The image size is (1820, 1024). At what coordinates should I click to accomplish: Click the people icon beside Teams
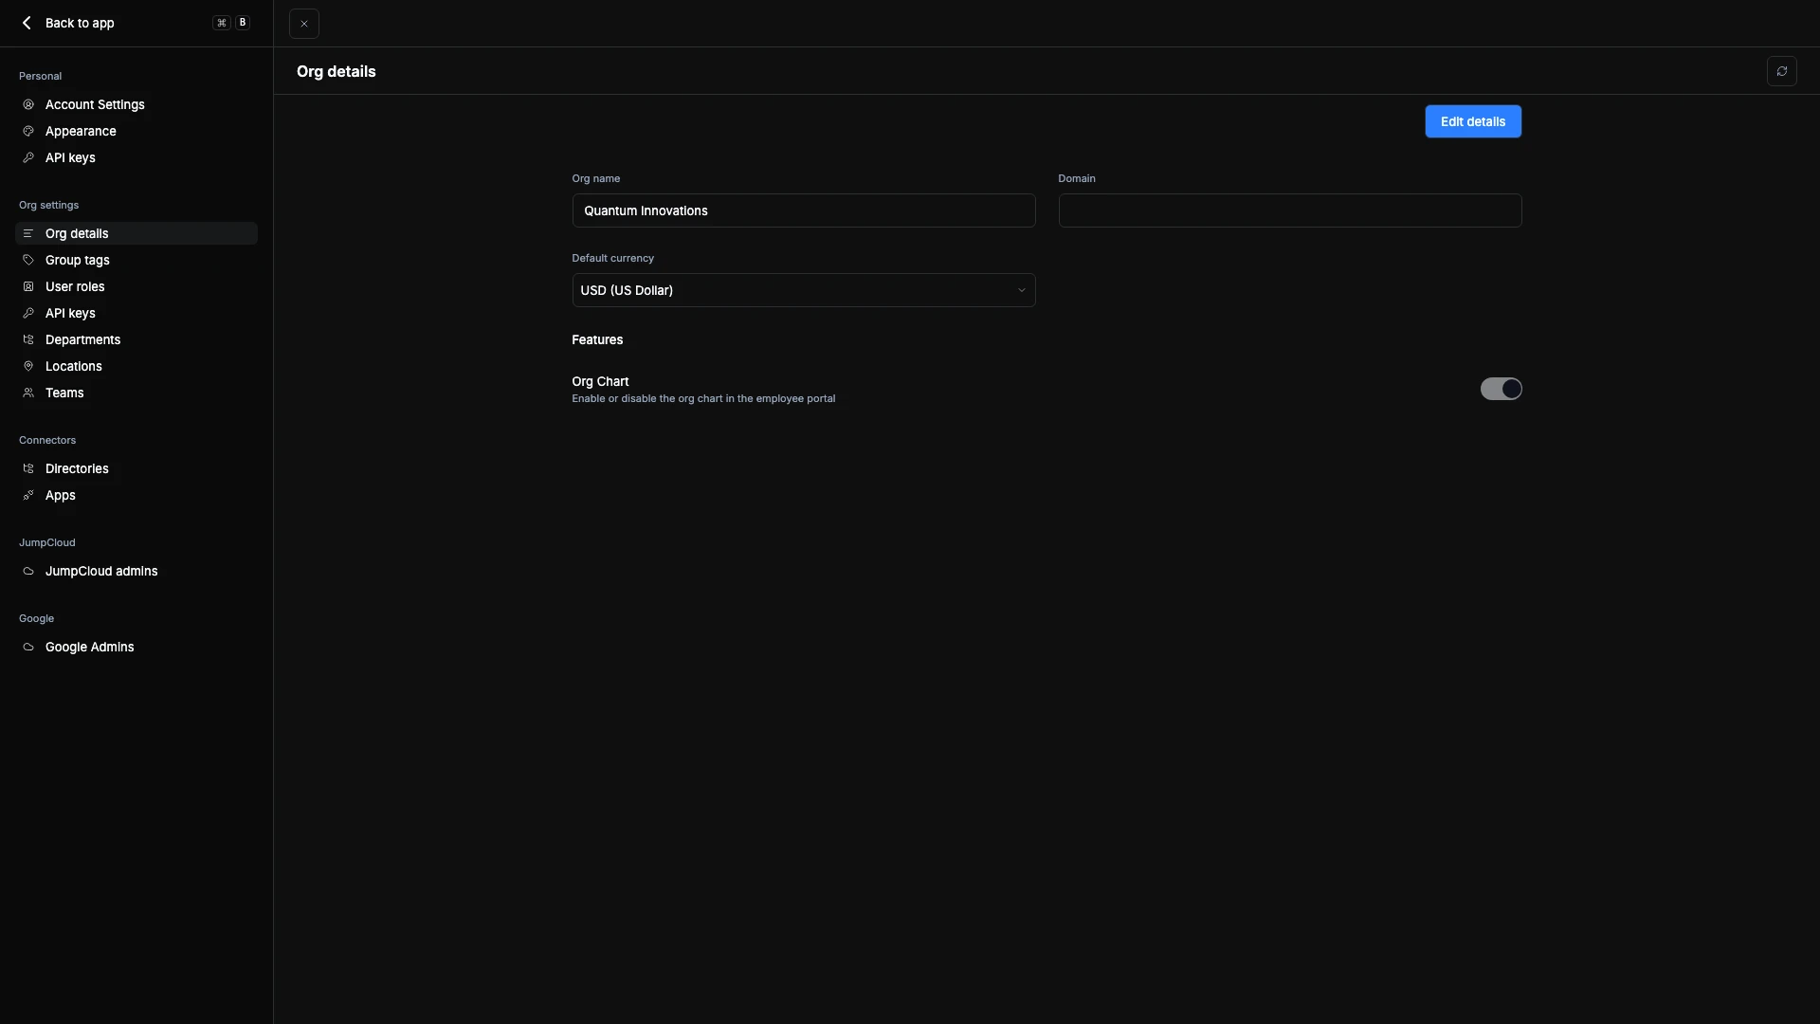(x=28, y=393)
